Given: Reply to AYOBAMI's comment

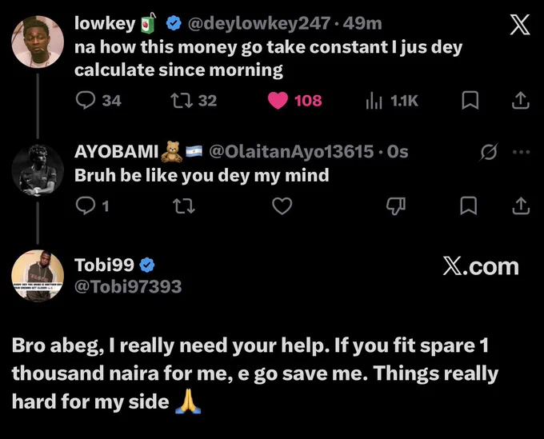Looking at the screenshot, I should pyautogui.click(x=86, y=206).
